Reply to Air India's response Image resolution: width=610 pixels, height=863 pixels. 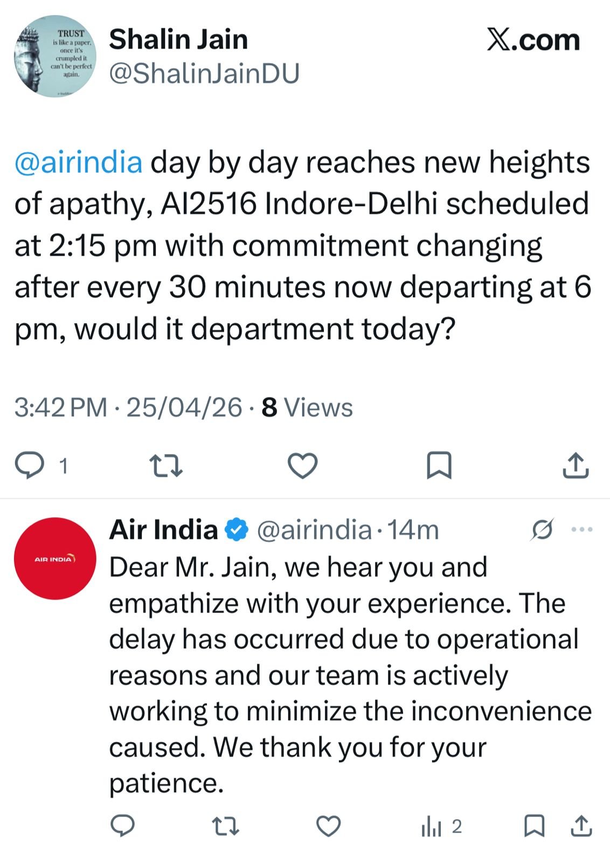click(123, 826)
